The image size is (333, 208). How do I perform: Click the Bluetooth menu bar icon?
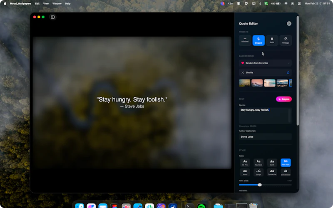click(x=260, y=4)
